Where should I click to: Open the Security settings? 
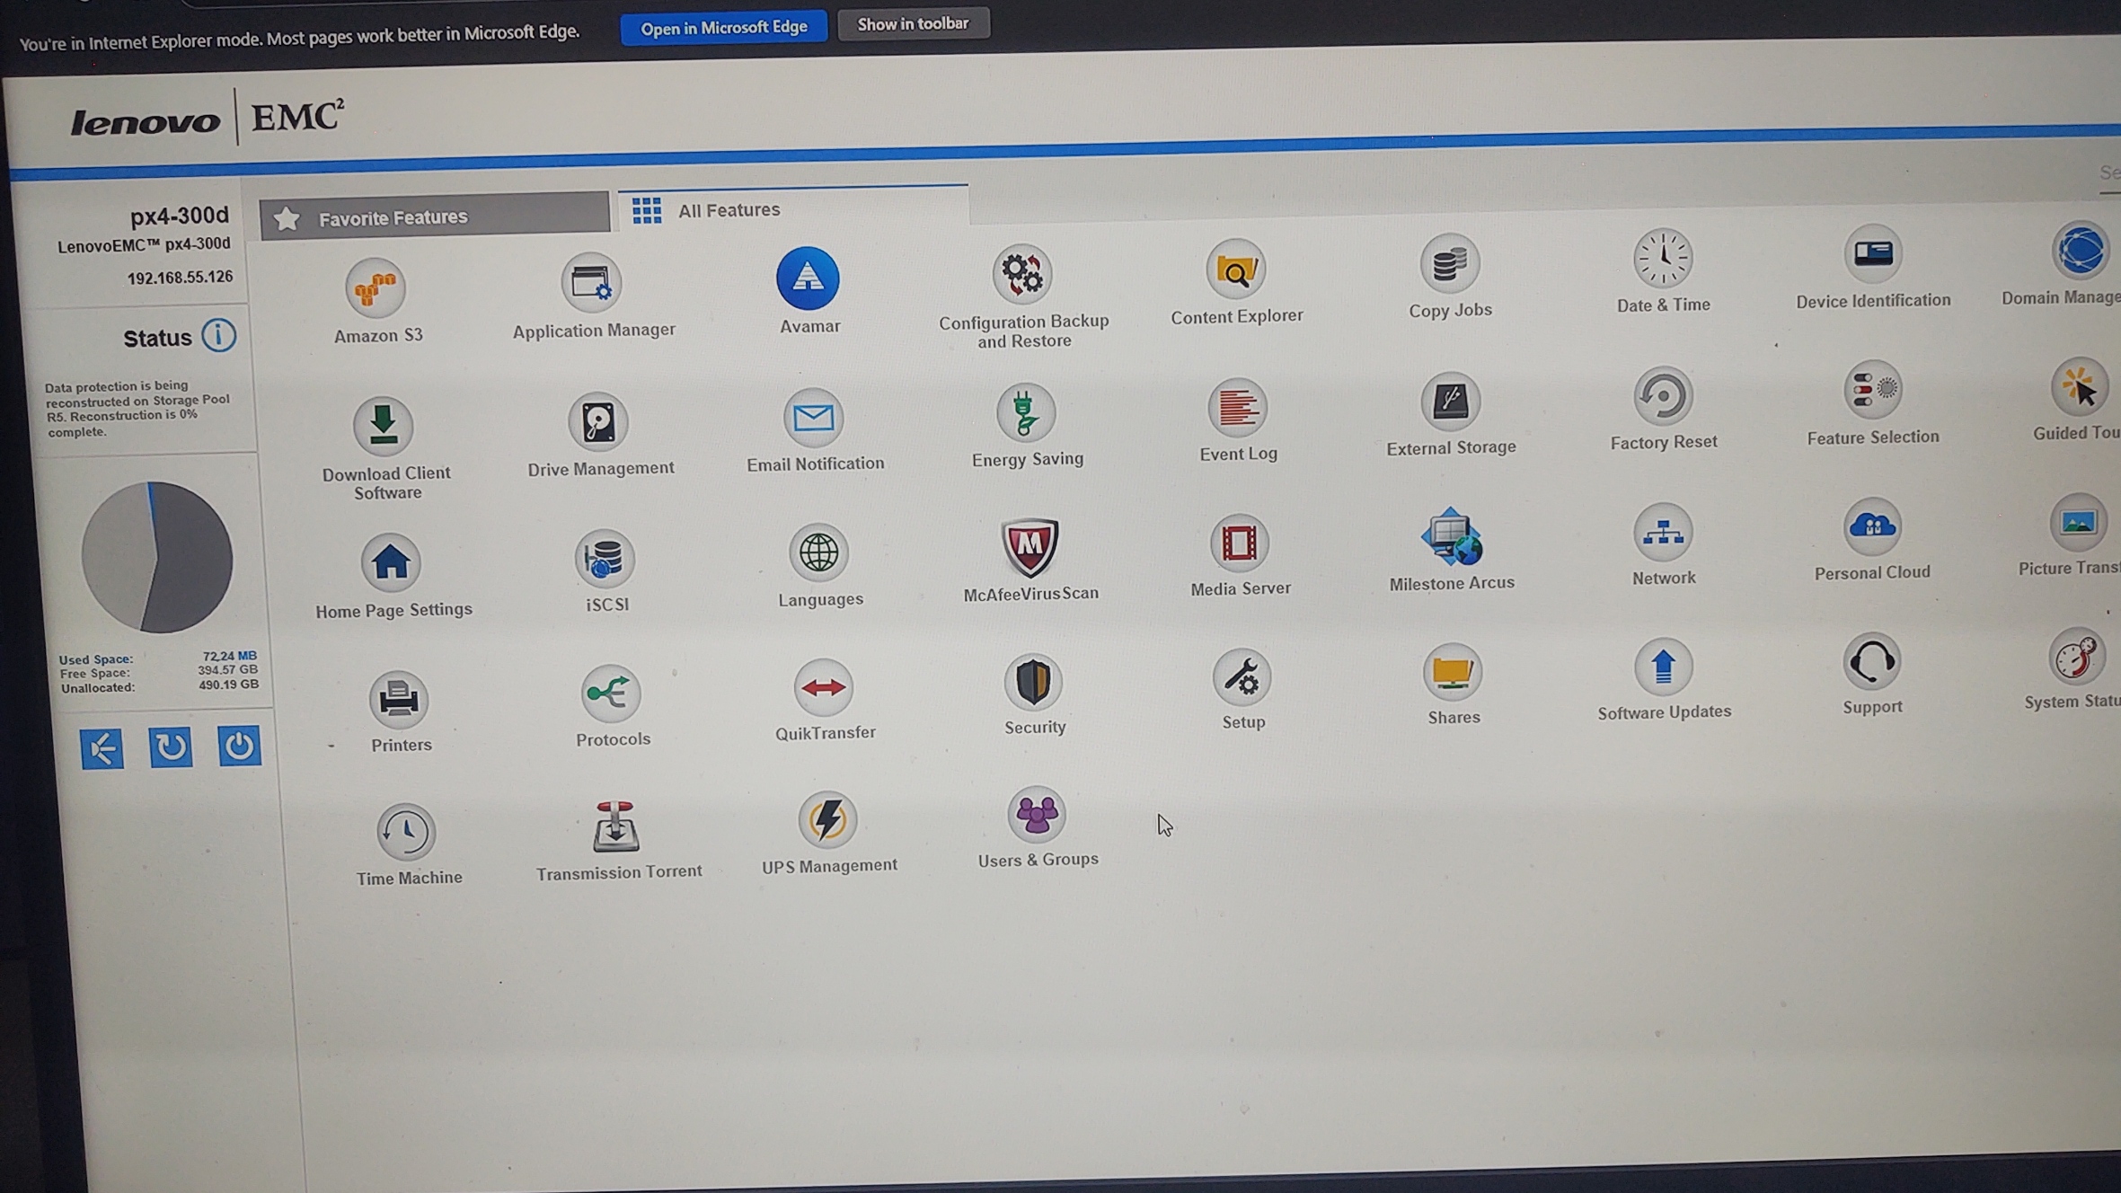pos(1033,683)
